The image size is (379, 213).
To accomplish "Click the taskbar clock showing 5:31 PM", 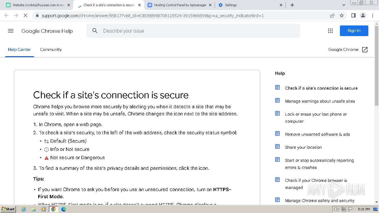I will 364,209.
